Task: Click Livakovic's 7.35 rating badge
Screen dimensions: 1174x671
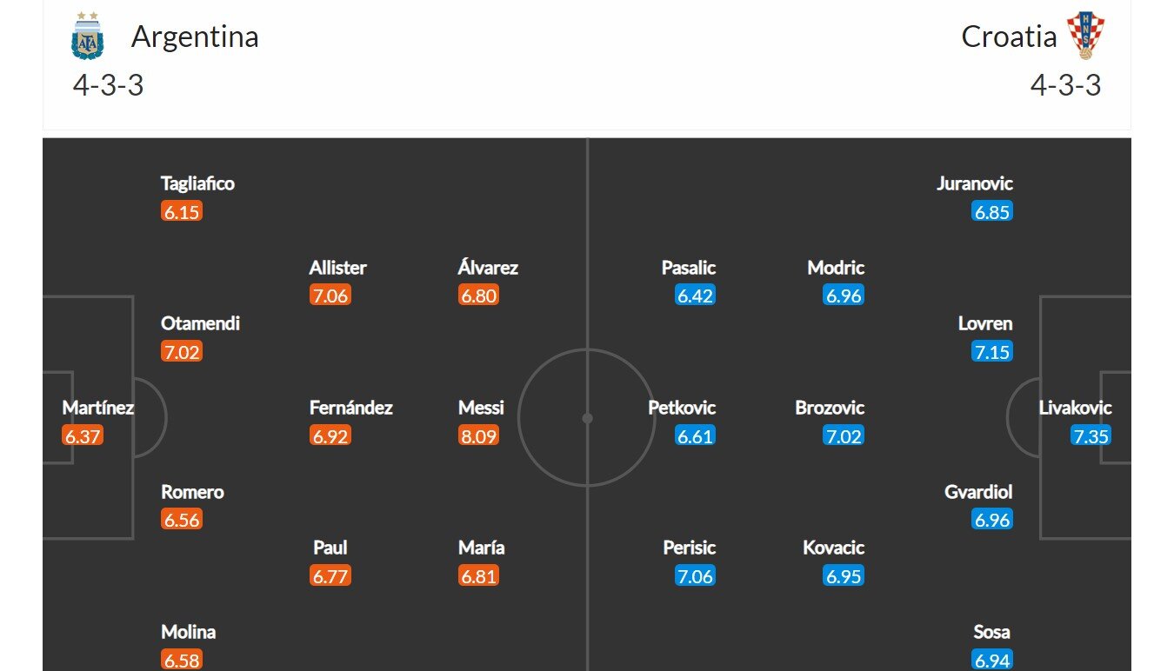Action: coord(1091,435)
